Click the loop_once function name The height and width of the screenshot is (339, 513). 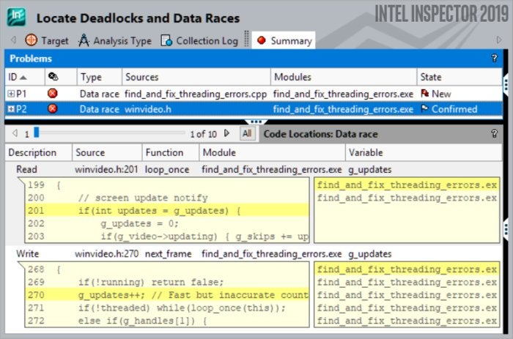[x=167, y=170]
